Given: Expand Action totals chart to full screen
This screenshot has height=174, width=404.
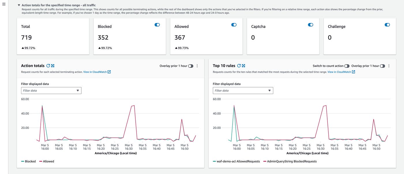Looking at the screenshot, I should [x=53, y=65].
